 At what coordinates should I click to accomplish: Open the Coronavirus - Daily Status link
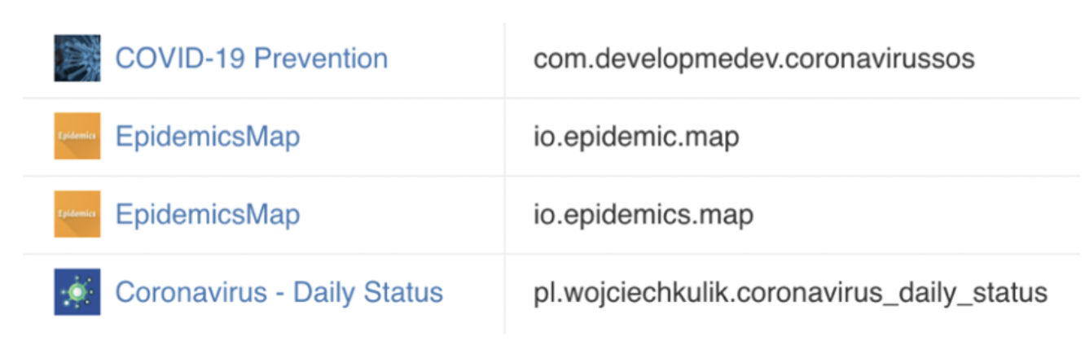279,292
